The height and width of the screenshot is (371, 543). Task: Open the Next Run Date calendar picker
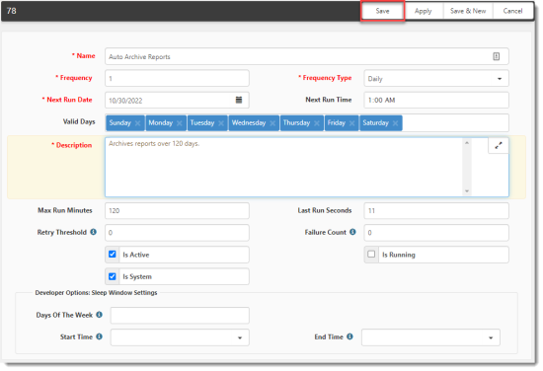(x=239, y=100)
